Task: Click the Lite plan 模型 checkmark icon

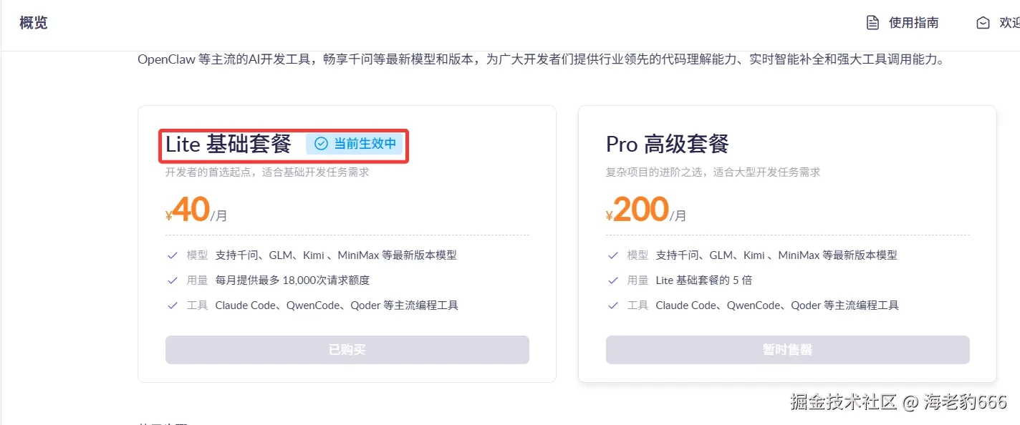Action: coord(172,255)
